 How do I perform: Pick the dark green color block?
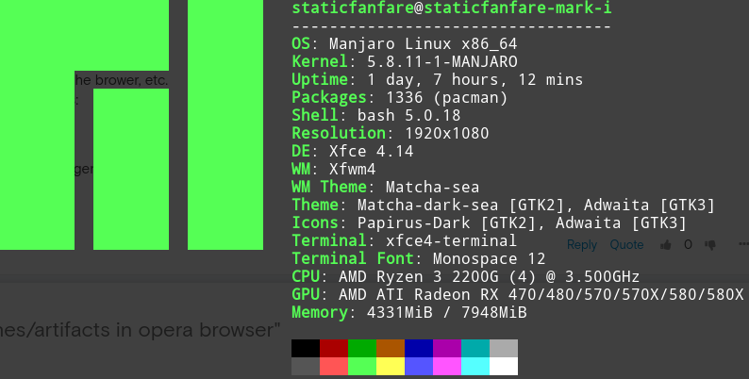click(362, 349)
